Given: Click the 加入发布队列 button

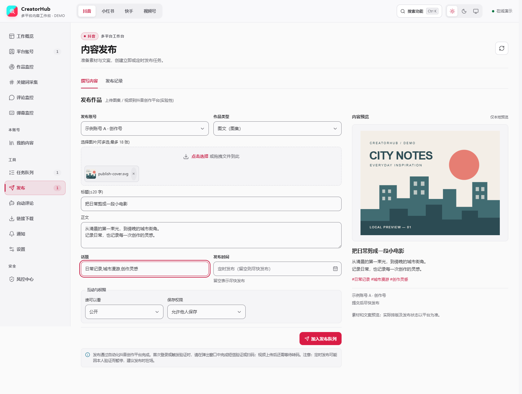Looking at the screenshot, I should point(320,339).
